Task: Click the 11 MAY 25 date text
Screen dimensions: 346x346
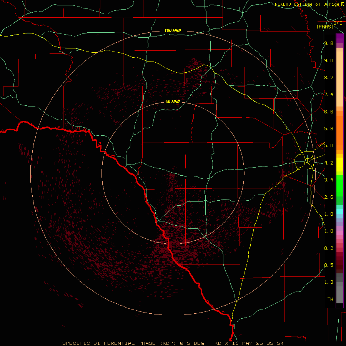Action: [246, 343]
